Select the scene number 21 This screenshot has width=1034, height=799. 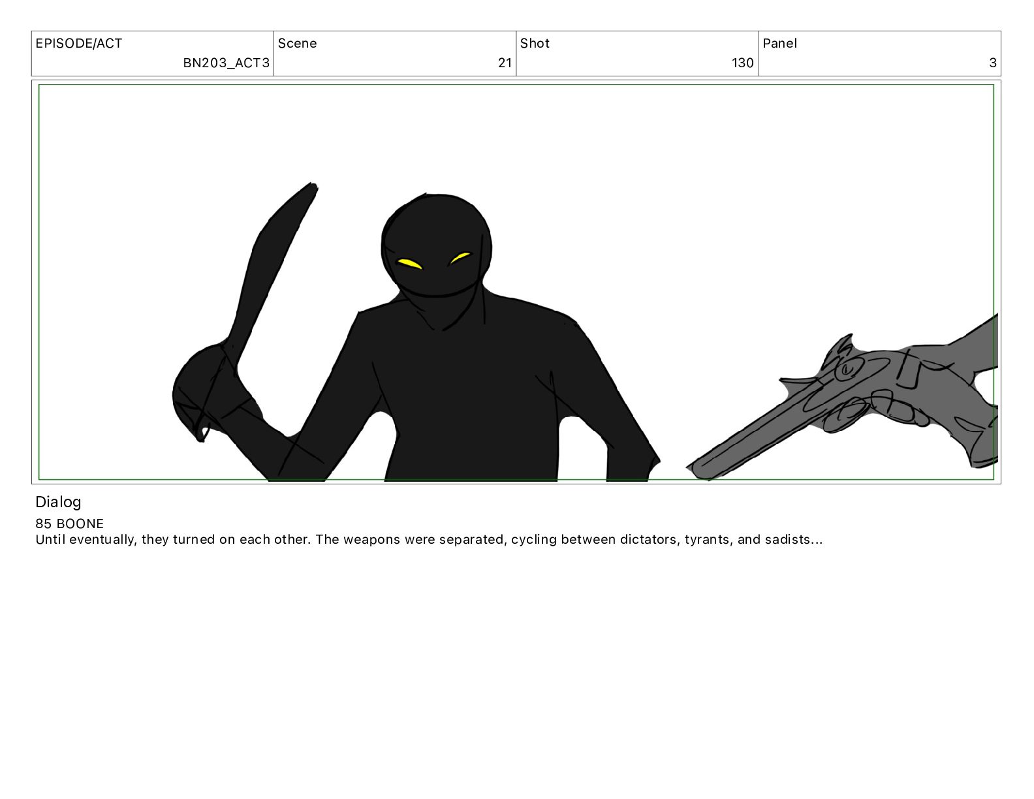505,63
